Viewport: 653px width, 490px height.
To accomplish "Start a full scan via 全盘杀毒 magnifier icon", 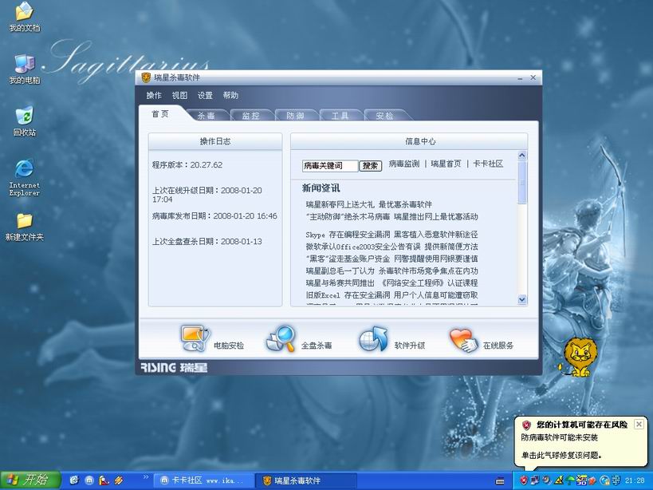I will tap(281, 338).
